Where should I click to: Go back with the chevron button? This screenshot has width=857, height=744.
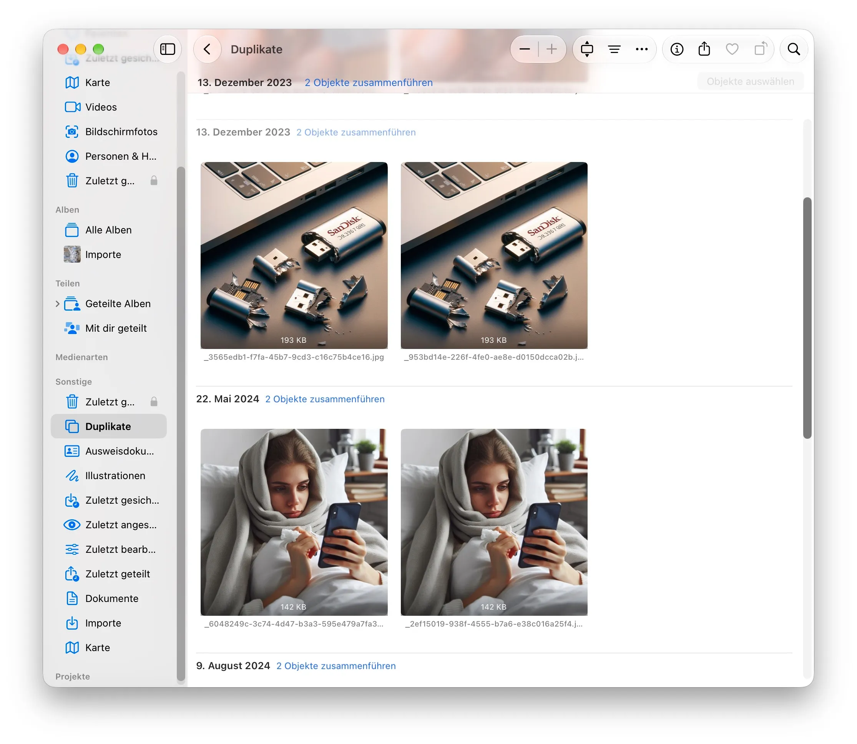click(207, 50)
